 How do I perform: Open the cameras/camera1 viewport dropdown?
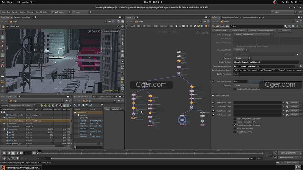pyautogui.click(x=110, y=31)
